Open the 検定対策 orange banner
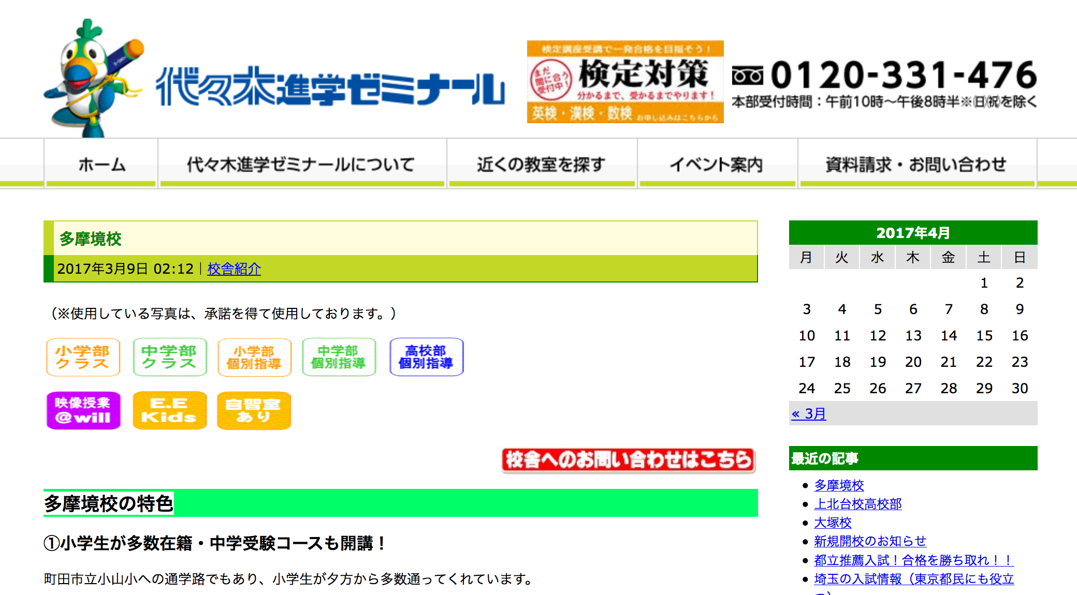Screen dimensions: 1077x595 point(625,82)
